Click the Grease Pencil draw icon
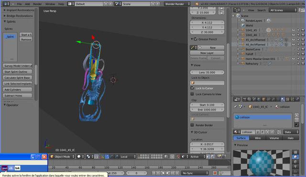 pos(192,48)
